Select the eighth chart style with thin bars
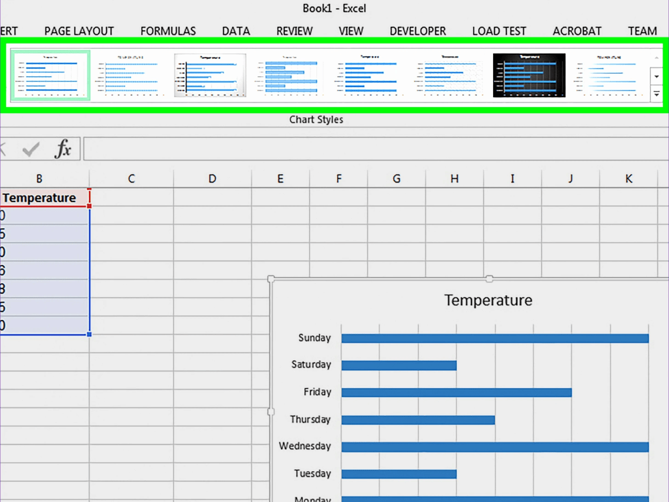 click(609, 75)
